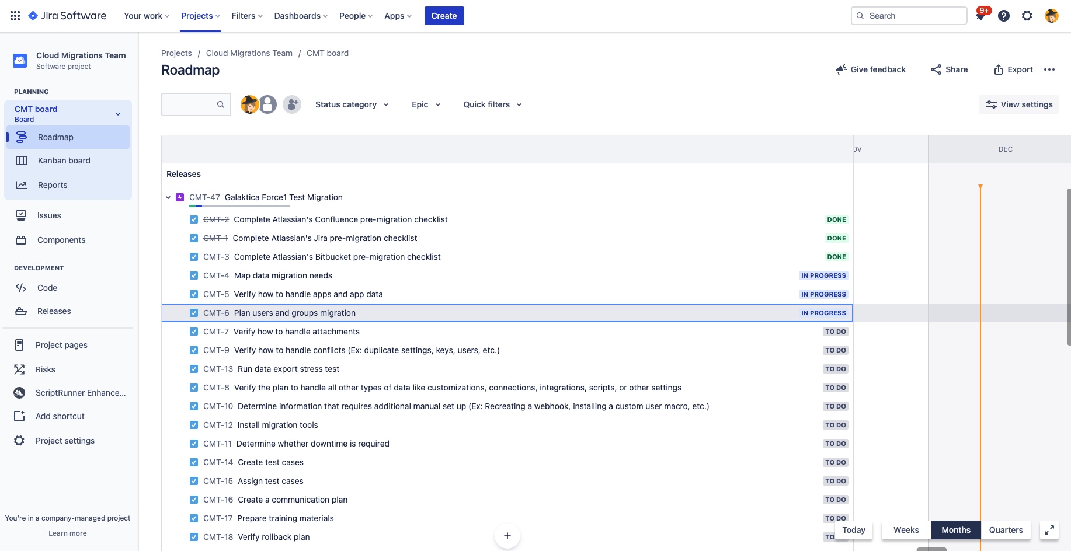Viewport: 1071px width, 551px height.
Task: Click the create issue plus button
Action: 507,536
